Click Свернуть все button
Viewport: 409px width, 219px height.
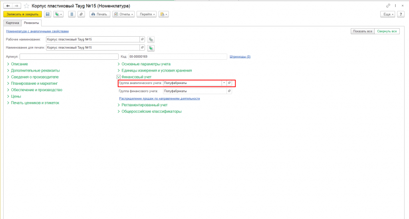pos(387,31)
